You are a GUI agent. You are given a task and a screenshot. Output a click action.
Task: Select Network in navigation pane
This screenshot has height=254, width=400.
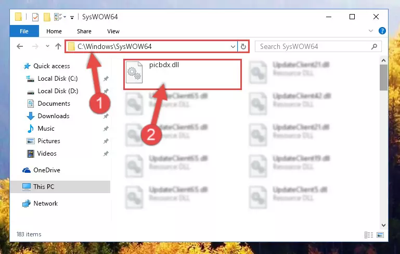click(45, 204)
